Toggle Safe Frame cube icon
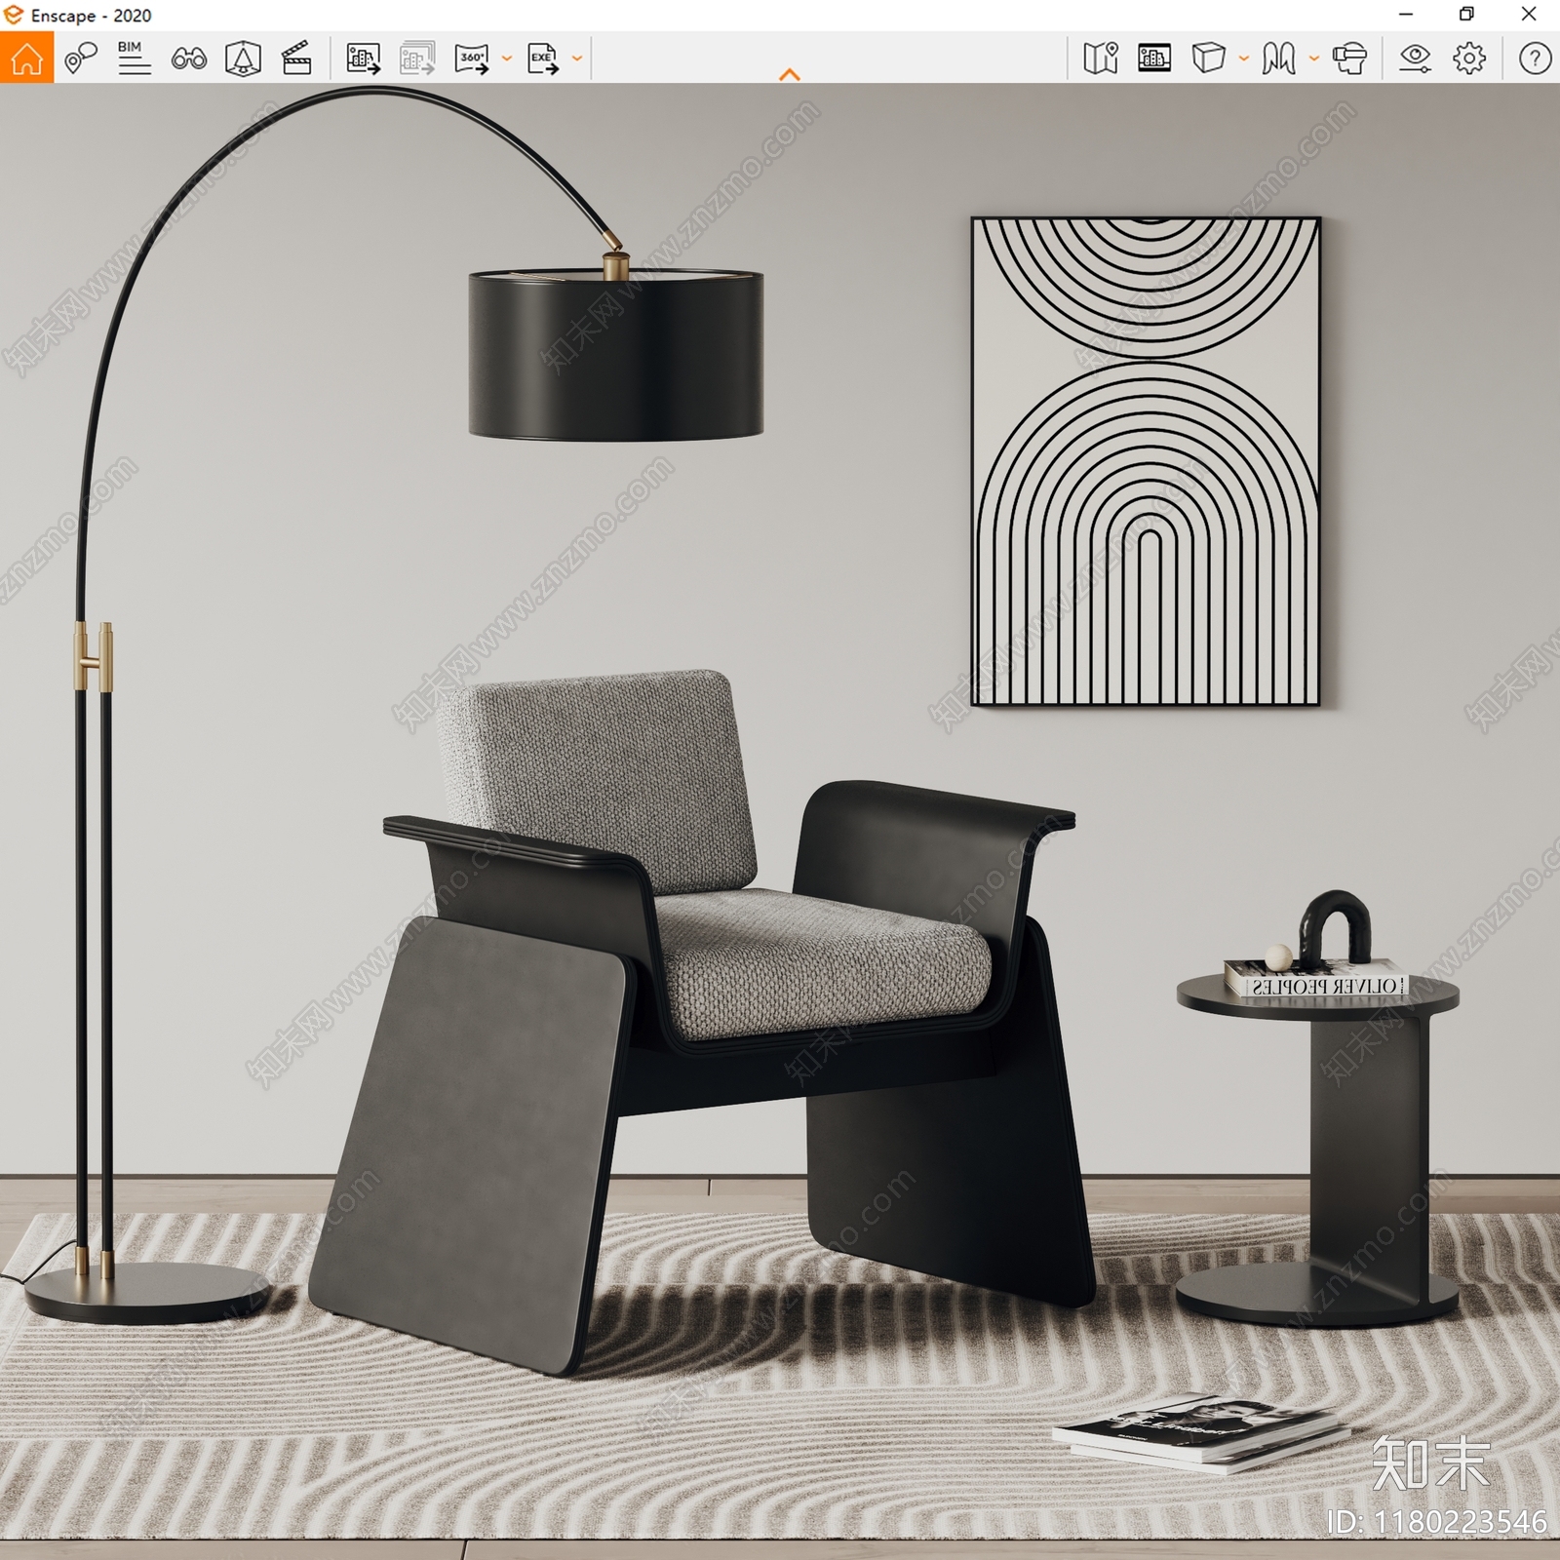The width and height of the screenshot is (1560, 1560). tap(243, 58)
